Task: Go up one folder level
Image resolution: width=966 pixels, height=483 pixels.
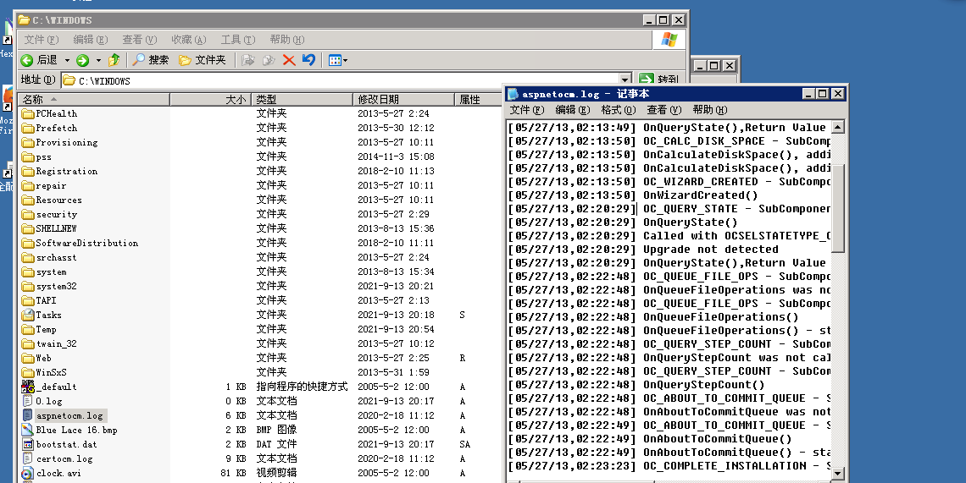Action: coord(114,60)
